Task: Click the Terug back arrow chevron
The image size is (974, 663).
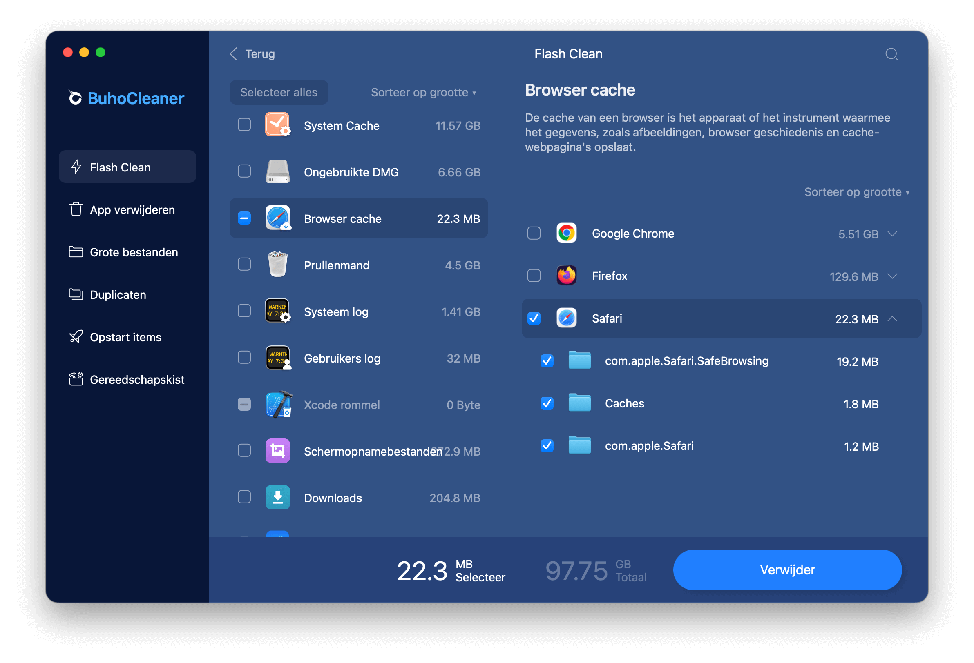Action: 233,54
